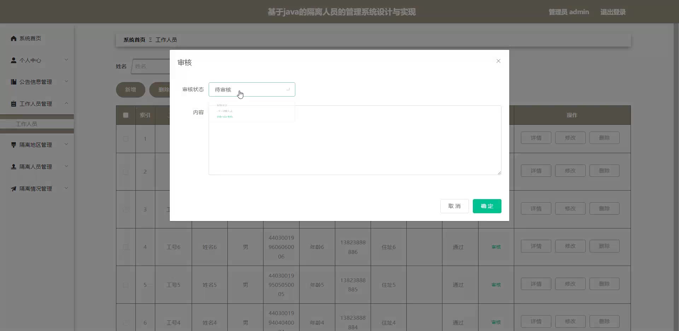Click the 住址5 cell in the table
679x331 pixels.
389,285
